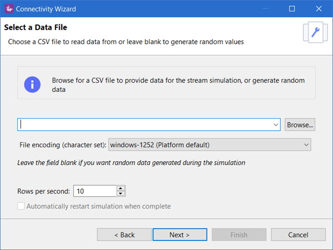This screenshot has height=250, width=333.
Task: Open the CSV file path dropdown arrow
Action: [276, 125]
